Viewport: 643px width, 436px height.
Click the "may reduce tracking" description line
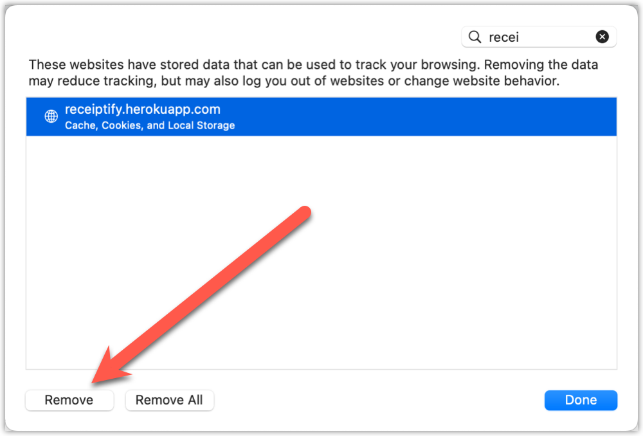294,81
